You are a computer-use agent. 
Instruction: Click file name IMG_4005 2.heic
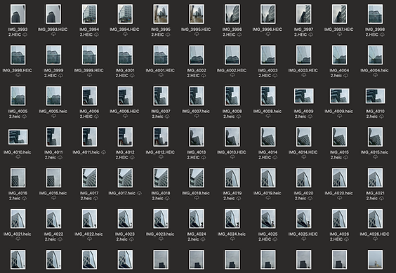(x=18, y=114)
